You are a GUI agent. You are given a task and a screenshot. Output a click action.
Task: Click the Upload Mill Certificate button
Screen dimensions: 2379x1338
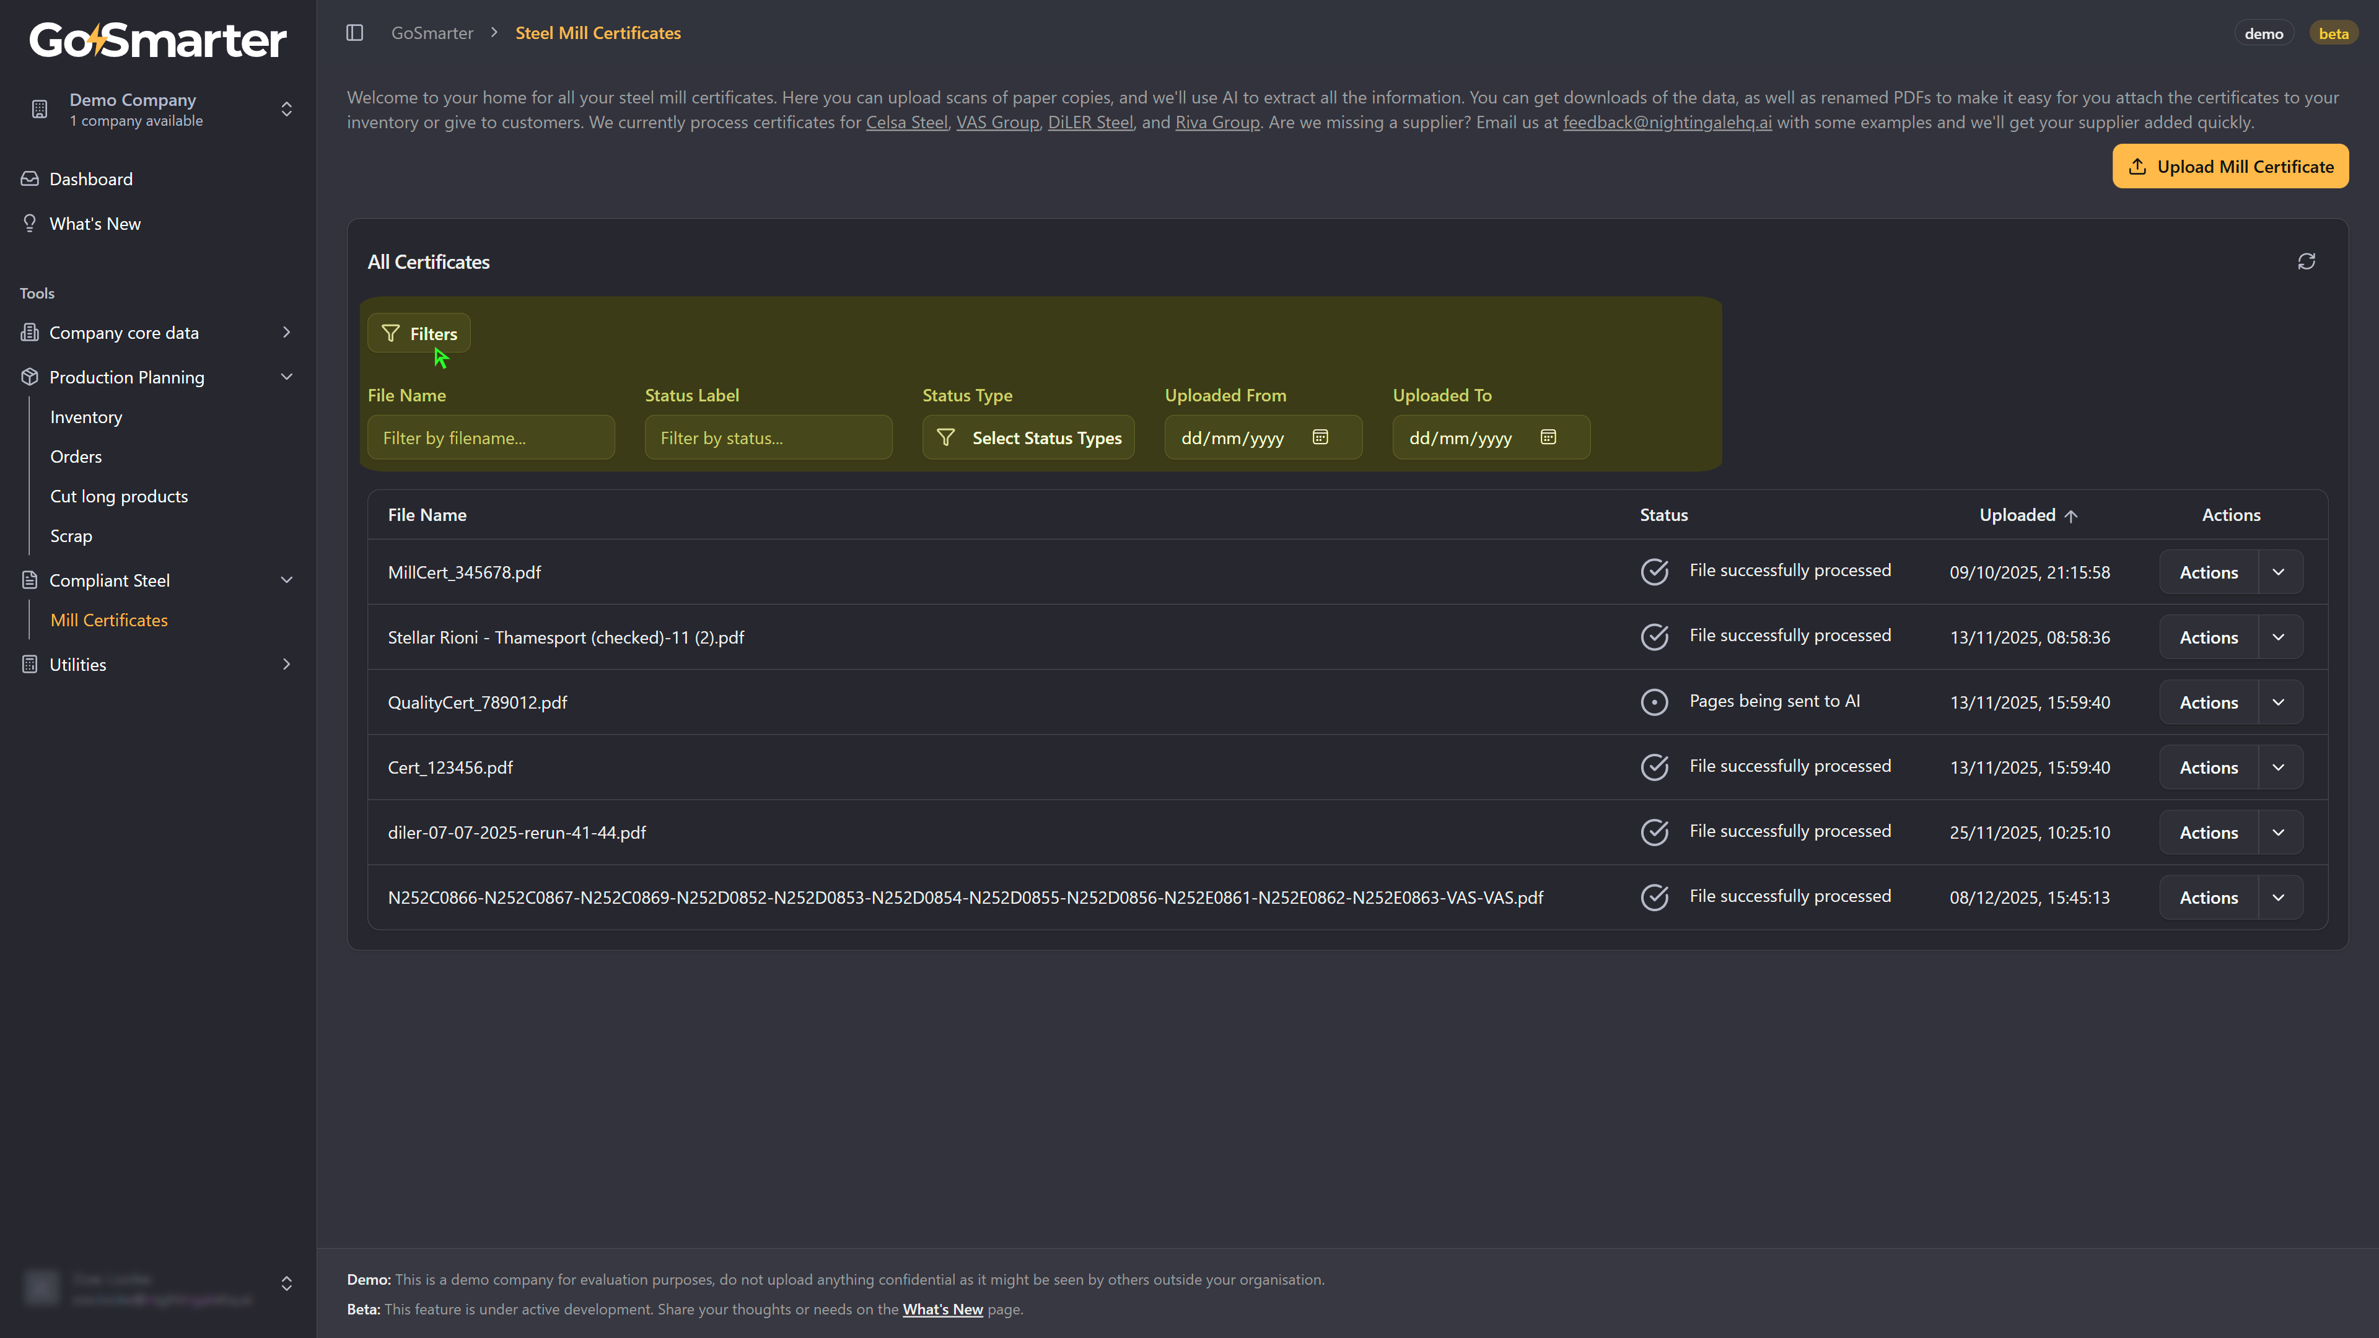coord(2230,167)
